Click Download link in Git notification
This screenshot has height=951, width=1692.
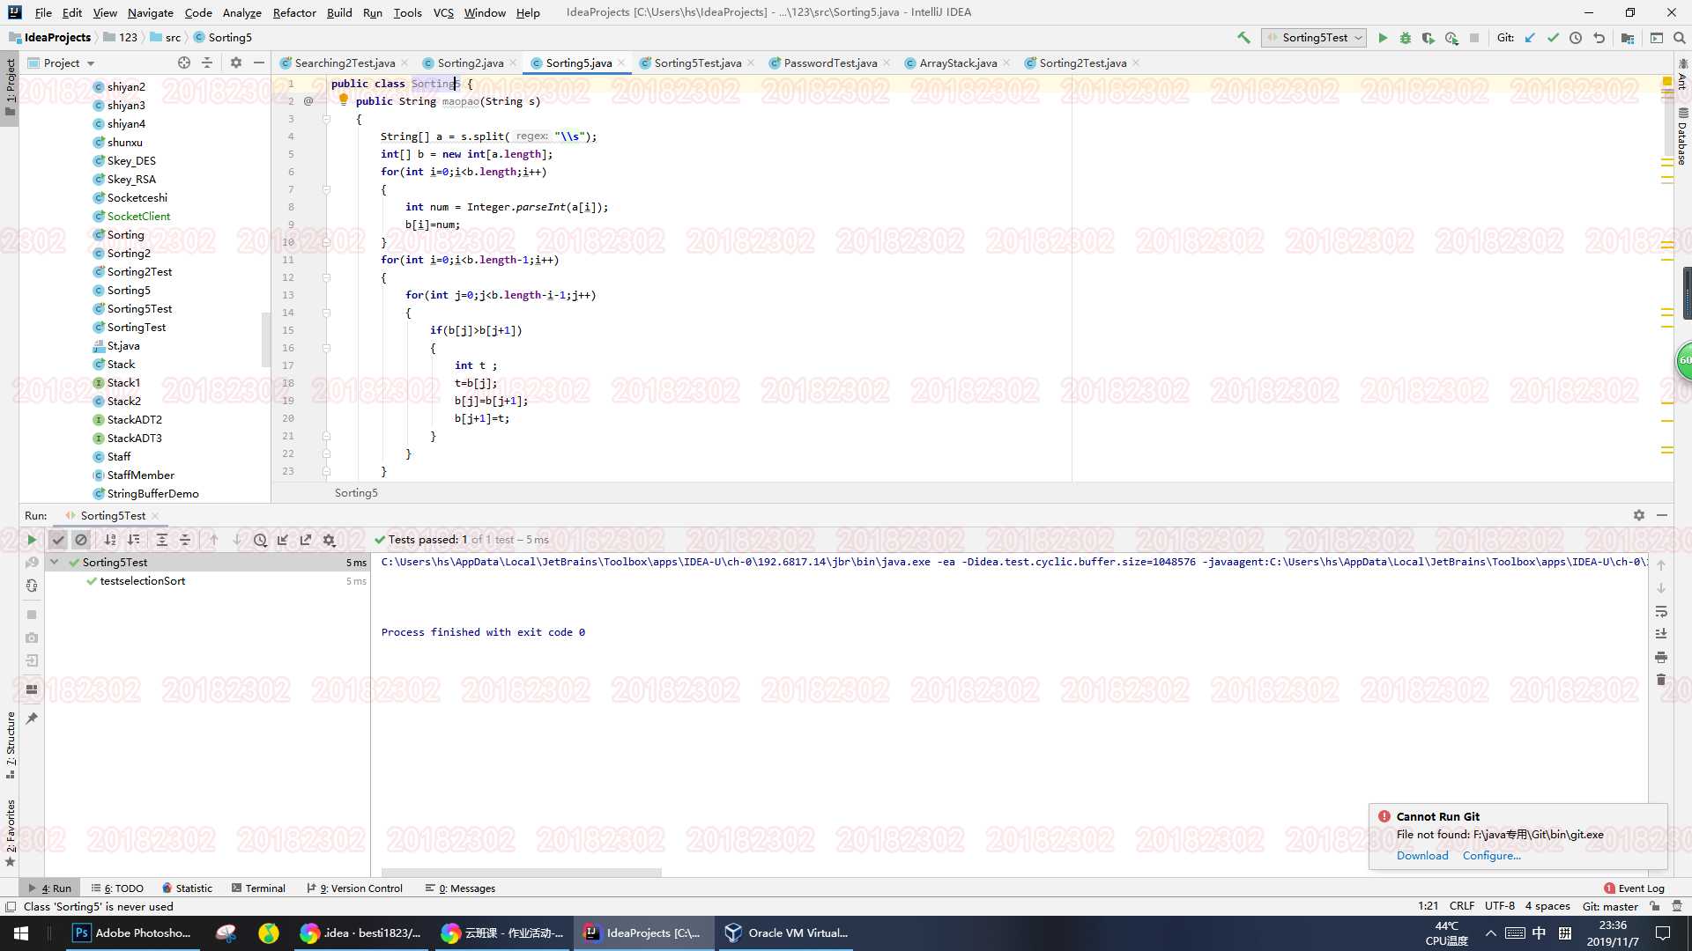(1422, 855)
